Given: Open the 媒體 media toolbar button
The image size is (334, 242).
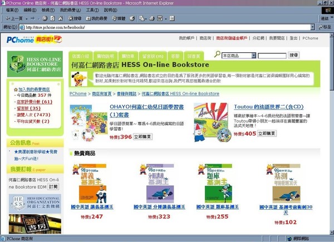Looking at the screenshot, I should coord(119,18).
